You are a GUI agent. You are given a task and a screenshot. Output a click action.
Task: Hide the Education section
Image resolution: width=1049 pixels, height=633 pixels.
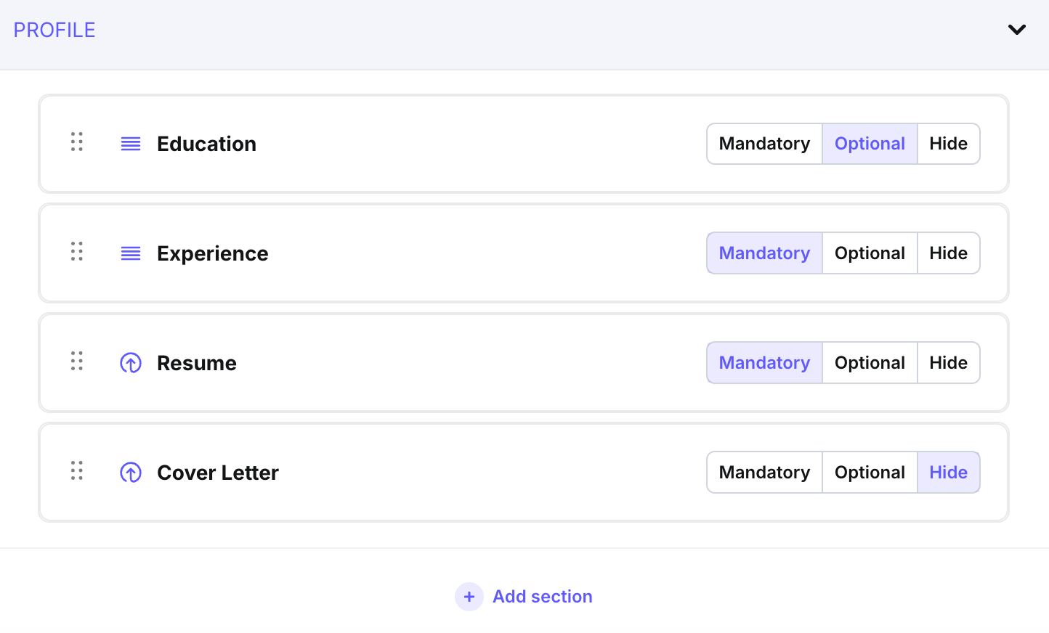pyautogui.click(x=948, y=144)
